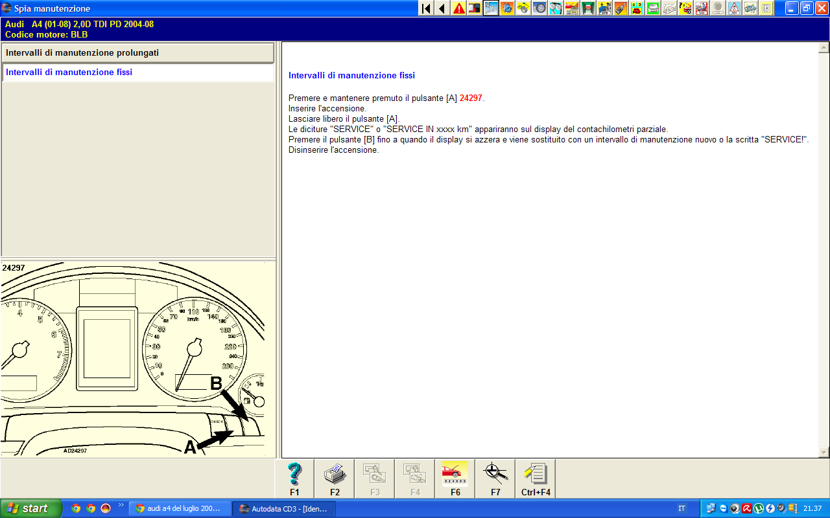
Task: Select Intervalli di manutenzione prolungati
Action: [x=137, y=52]
